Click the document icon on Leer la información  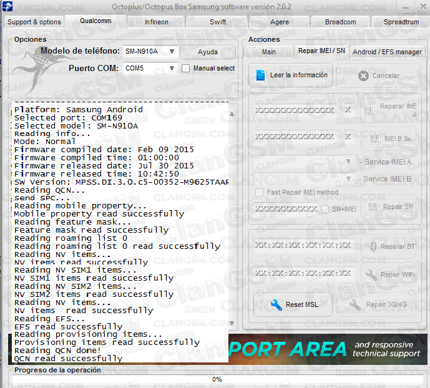[260, 75]
